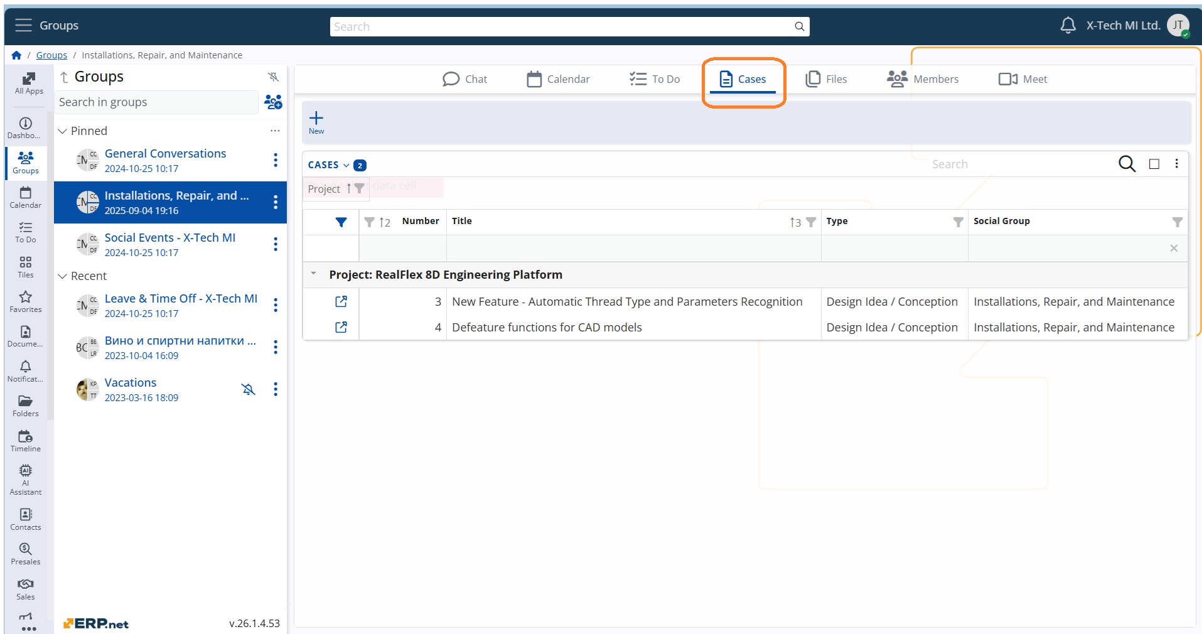Screen dimensions: 1202x634
Task: Filter the Project grouping chip
Action: 359,188
